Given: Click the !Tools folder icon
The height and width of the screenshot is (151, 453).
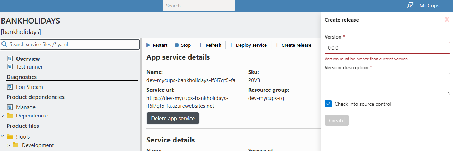Looking at the screenshot, I should 10,136.
